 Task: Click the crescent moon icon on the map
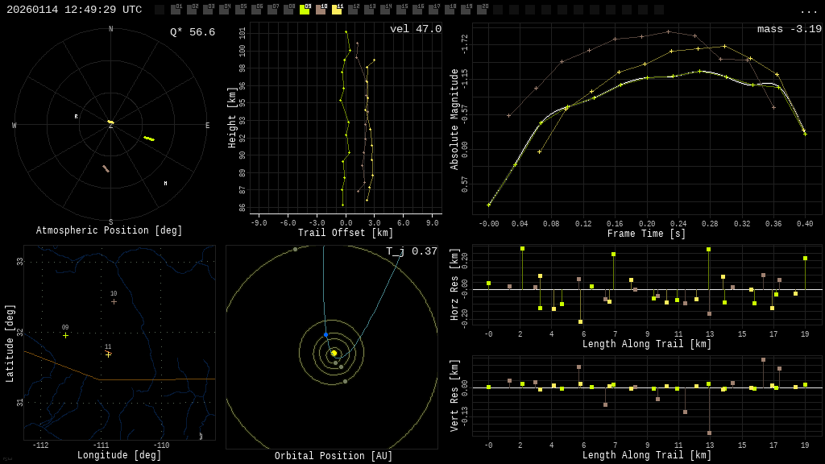point(201,436)
